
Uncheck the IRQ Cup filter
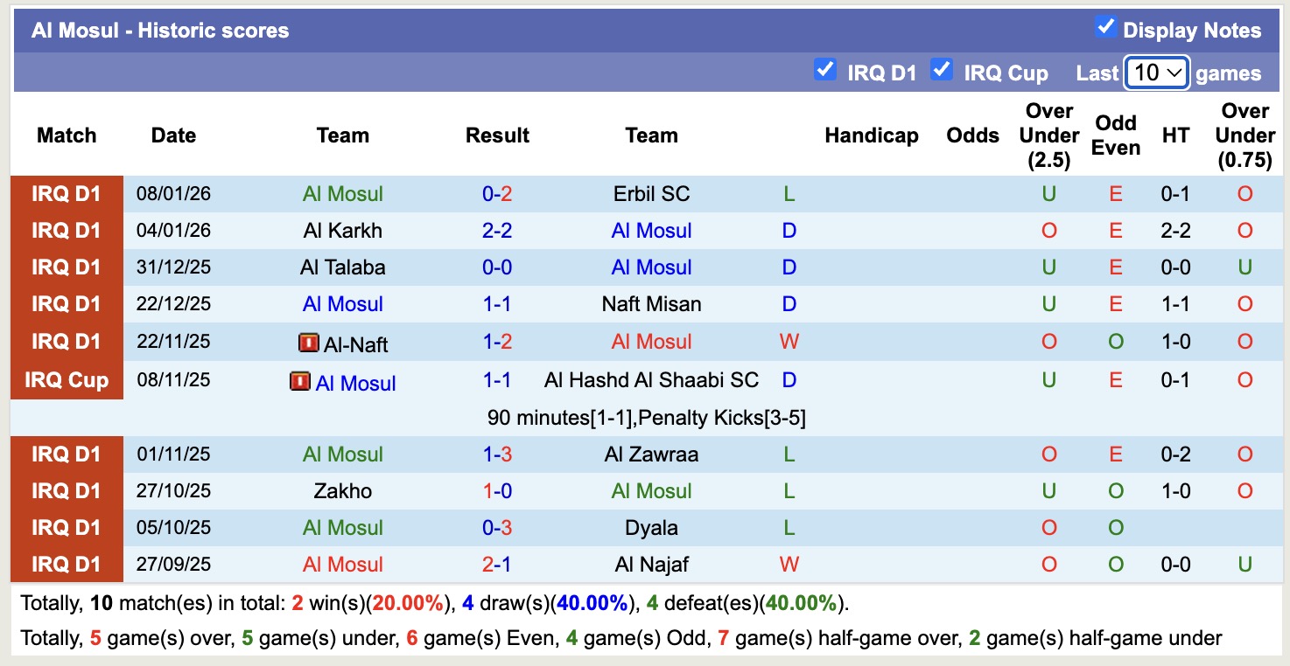click(942, 69)
